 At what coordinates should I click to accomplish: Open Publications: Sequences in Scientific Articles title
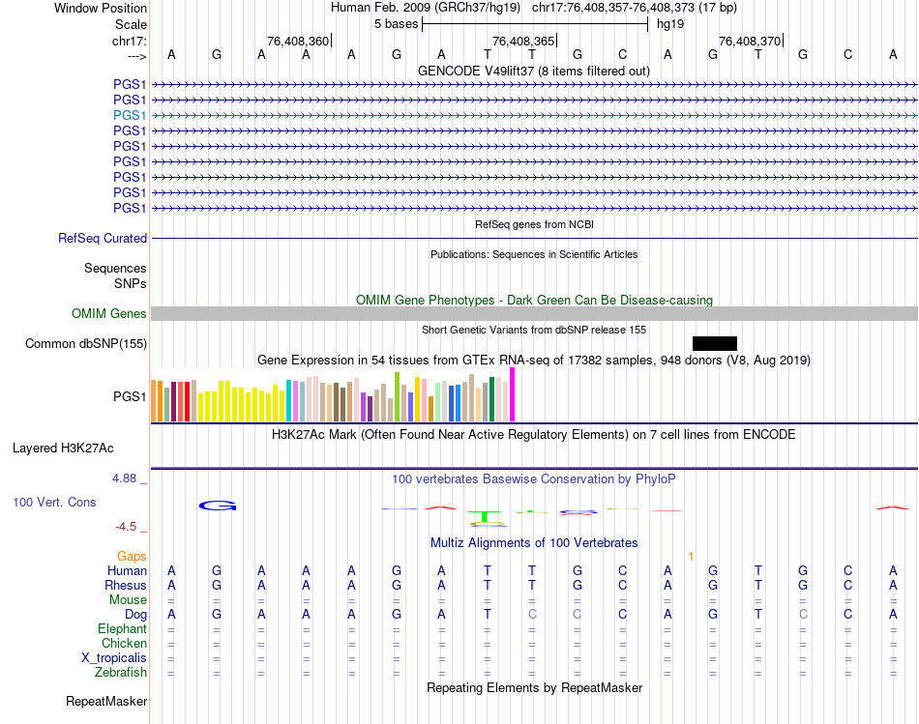point(534,254)
